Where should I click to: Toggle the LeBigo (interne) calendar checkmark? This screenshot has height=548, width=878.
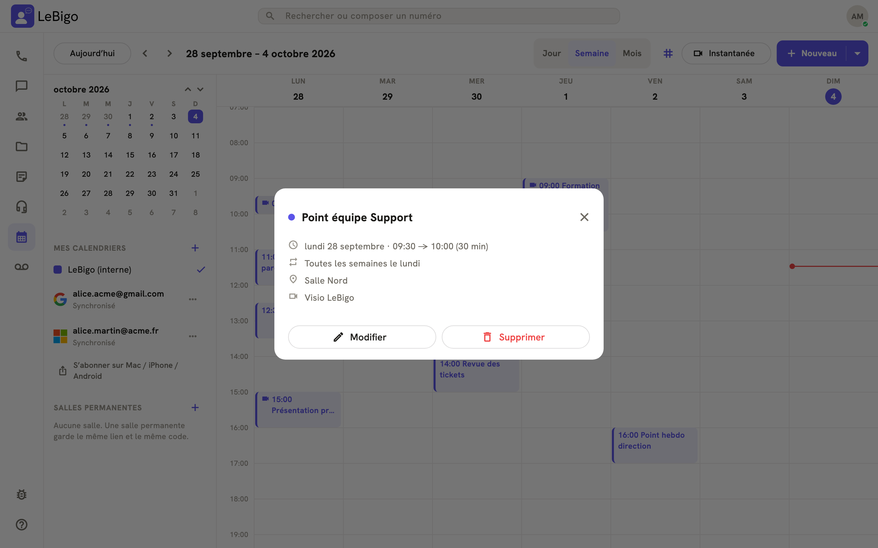tap(201, 270)
